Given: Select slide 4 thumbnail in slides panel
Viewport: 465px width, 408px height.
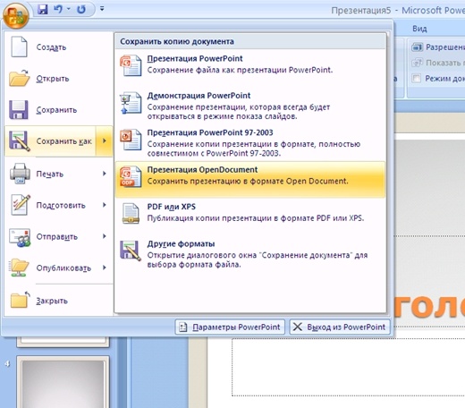Looking at the screenshot, I should coord(63,382).
